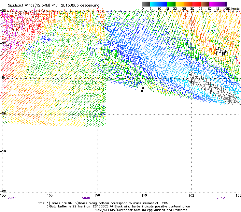
Task: Click the '-60' latitude axis label
Action: click(3, 191)
